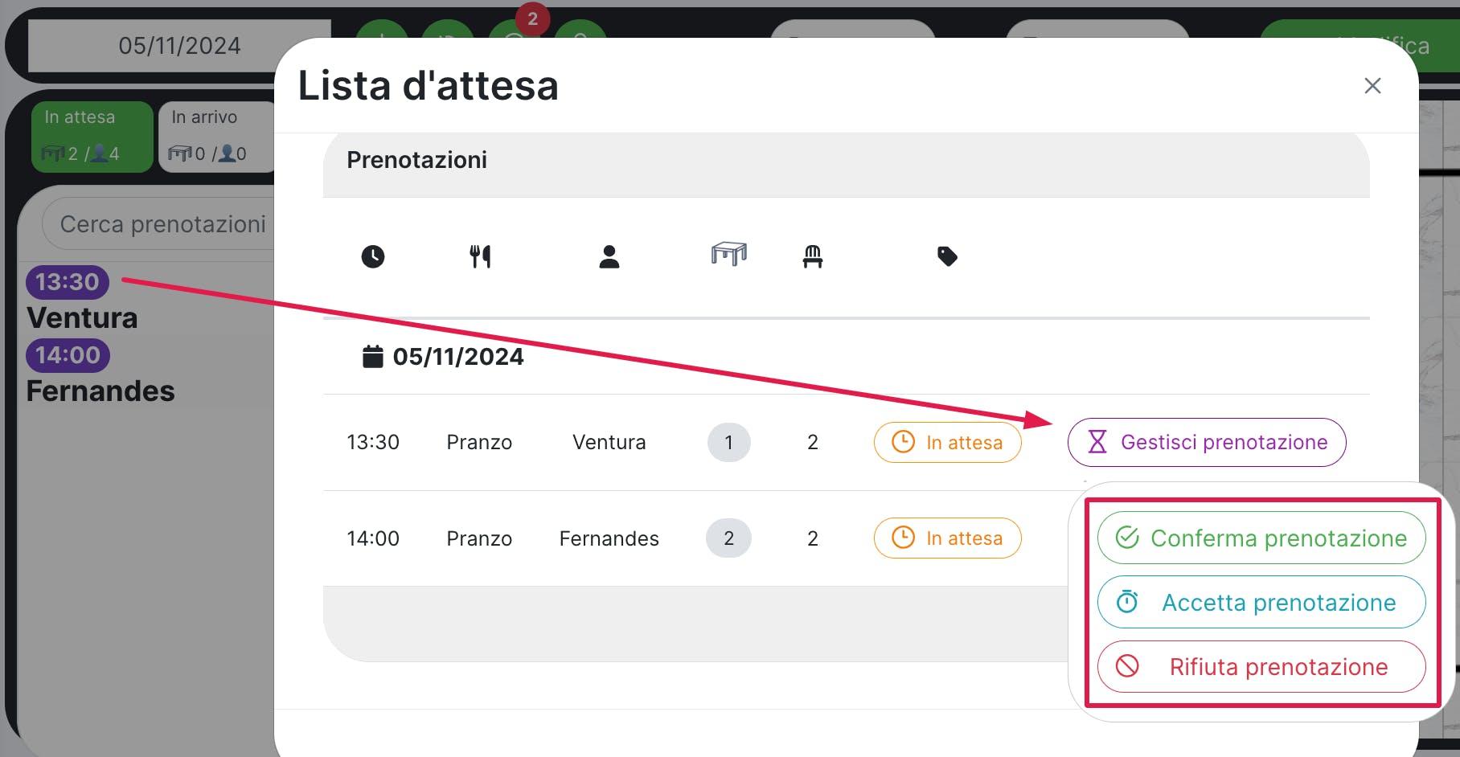Select Accetta prenotazione option

[1261, 602]
